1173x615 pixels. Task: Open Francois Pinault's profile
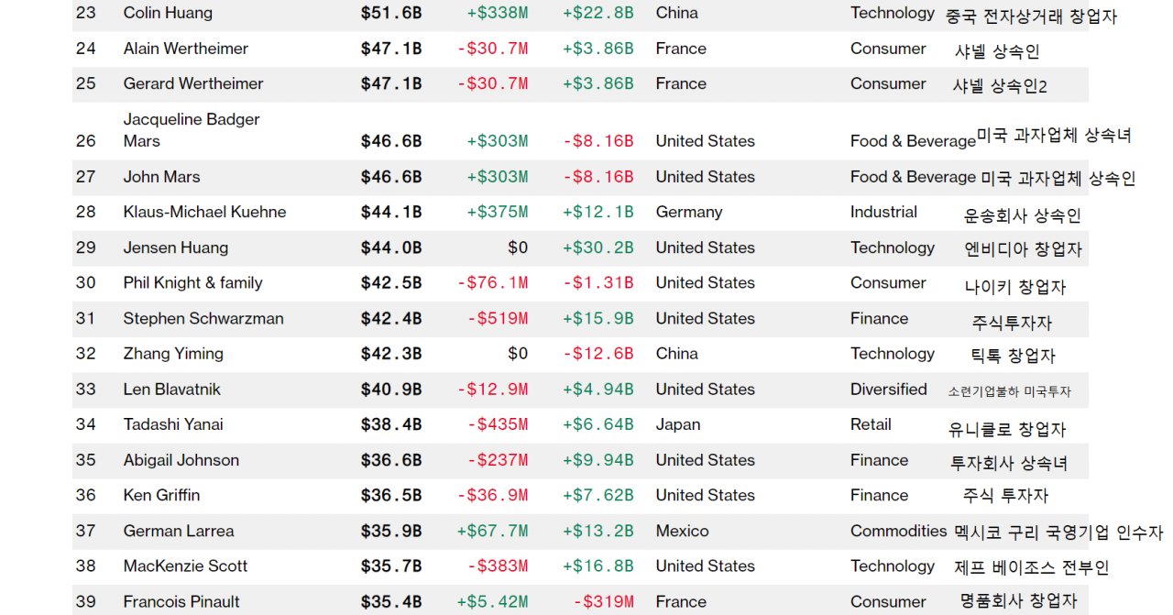(181, 602)
